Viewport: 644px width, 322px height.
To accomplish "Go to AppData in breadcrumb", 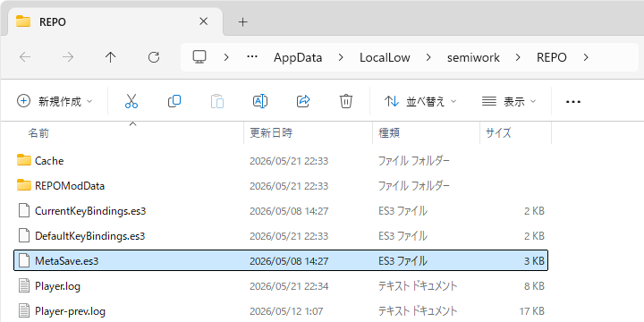I will (298, 57).
